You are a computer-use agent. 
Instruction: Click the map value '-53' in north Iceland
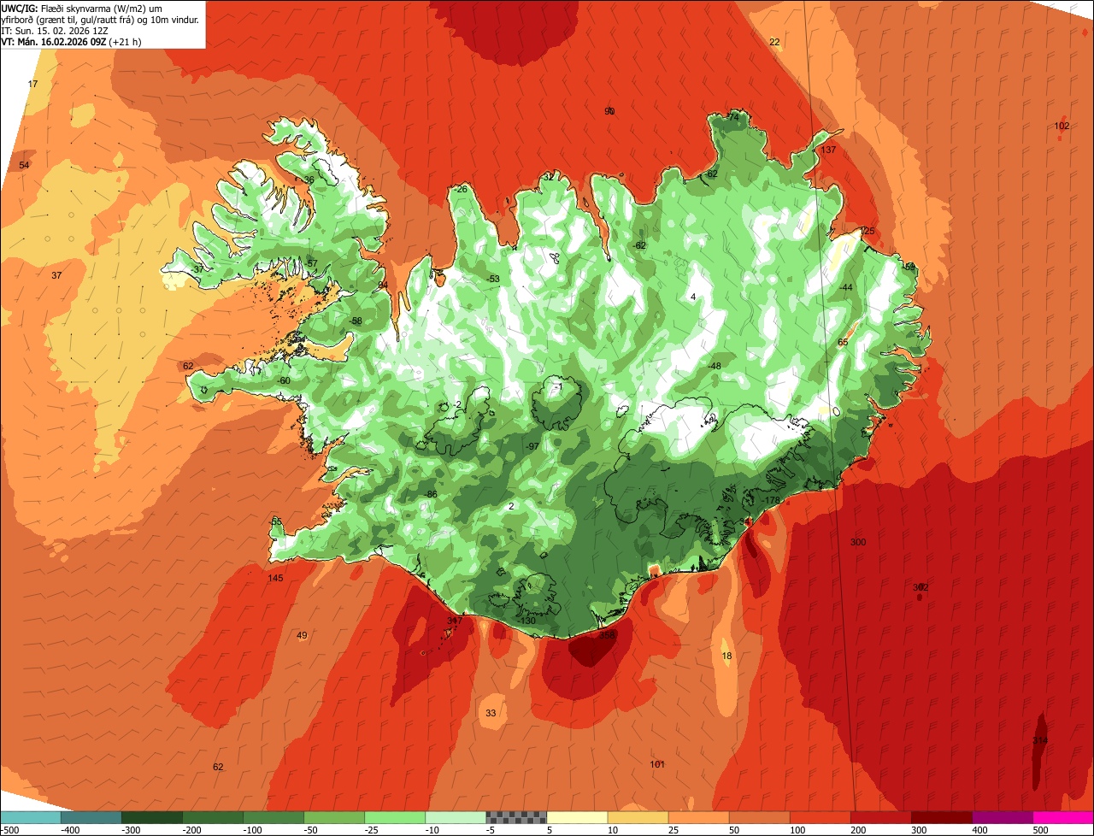coord(493,280)
